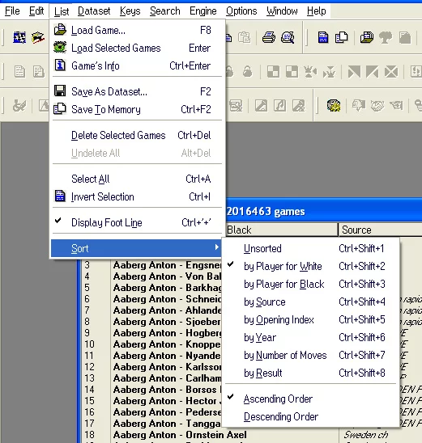This screenshot has width=422, height=443.
Task: Sort by Number of Moves
Action: (x=310, y=355)
